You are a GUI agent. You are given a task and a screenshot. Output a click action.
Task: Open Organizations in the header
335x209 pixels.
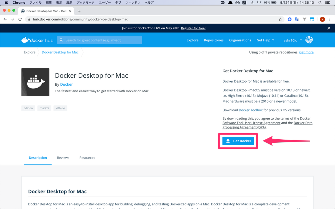(240, 40)
